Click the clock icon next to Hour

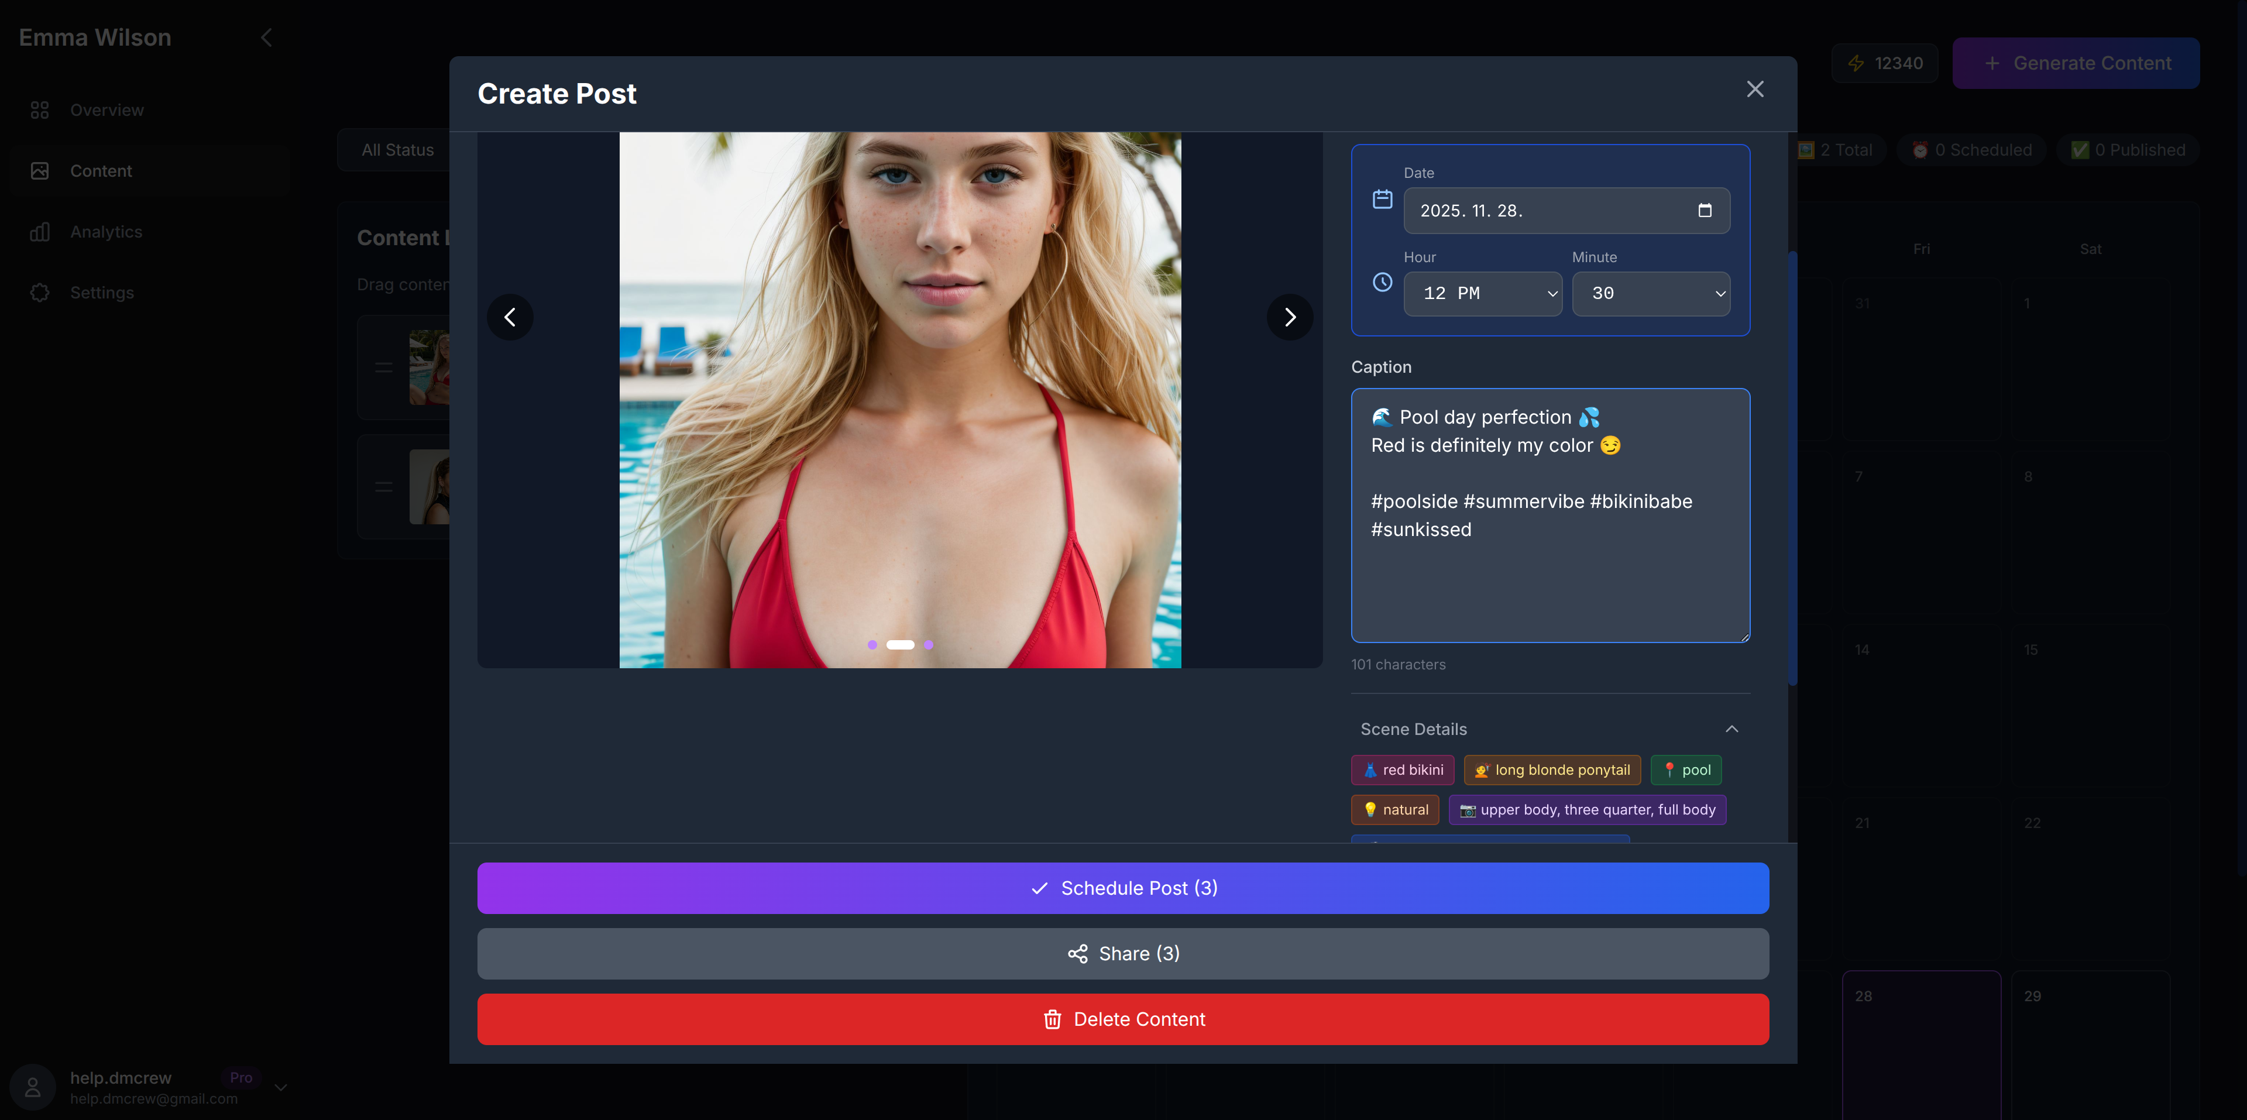pos(1383,283)
